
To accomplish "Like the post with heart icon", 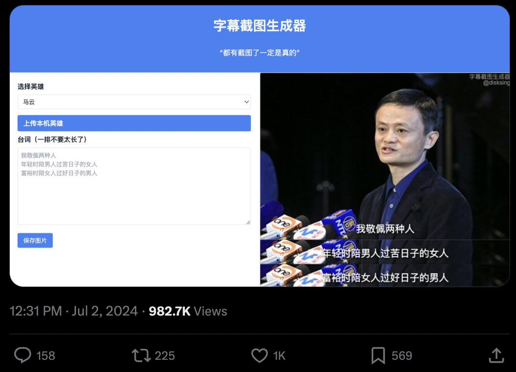I will 259,355.
